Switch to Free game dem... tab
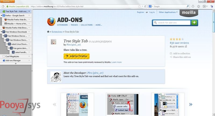This screenshot has width=215, height=116. (20, 48)
